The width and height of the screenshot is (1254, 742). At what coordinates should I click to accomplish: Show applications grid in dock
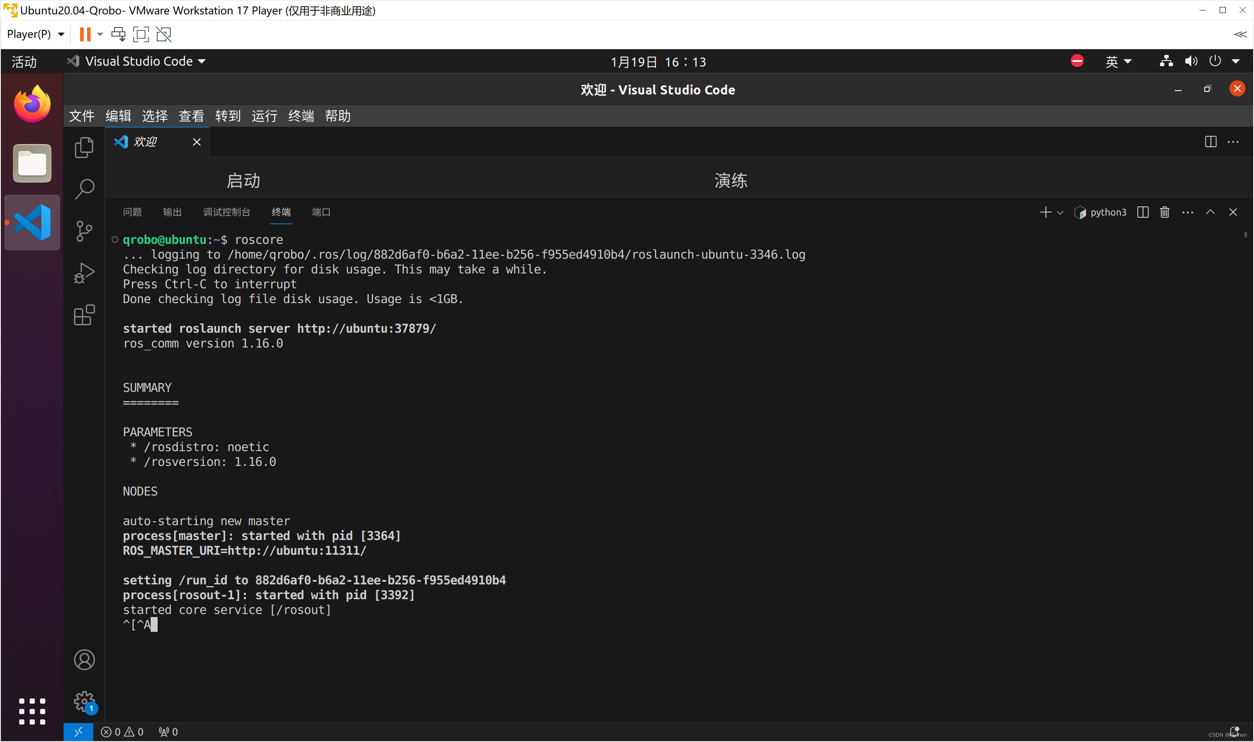point(32,712)
